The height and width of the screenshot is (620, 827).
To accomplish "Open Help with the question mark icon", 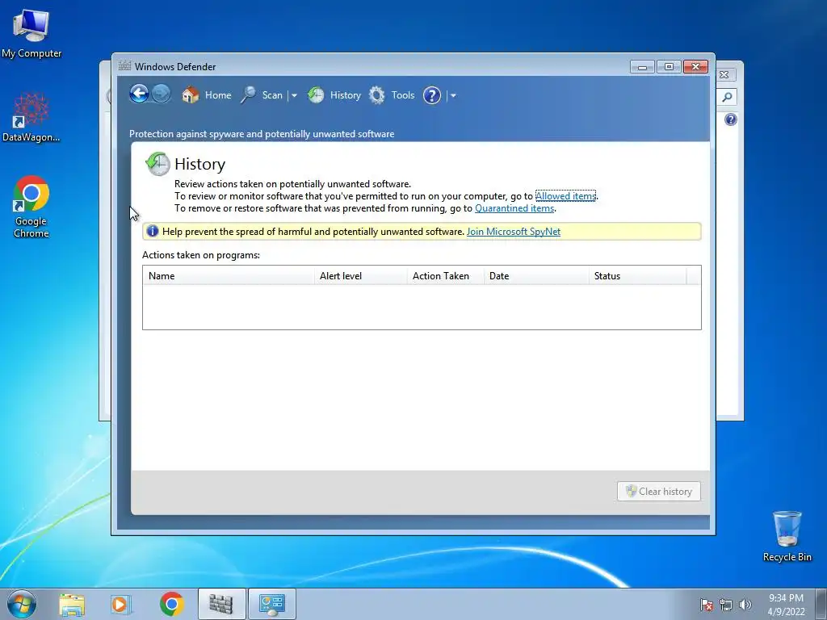I will pyautogui.click(x=432, y=95).
